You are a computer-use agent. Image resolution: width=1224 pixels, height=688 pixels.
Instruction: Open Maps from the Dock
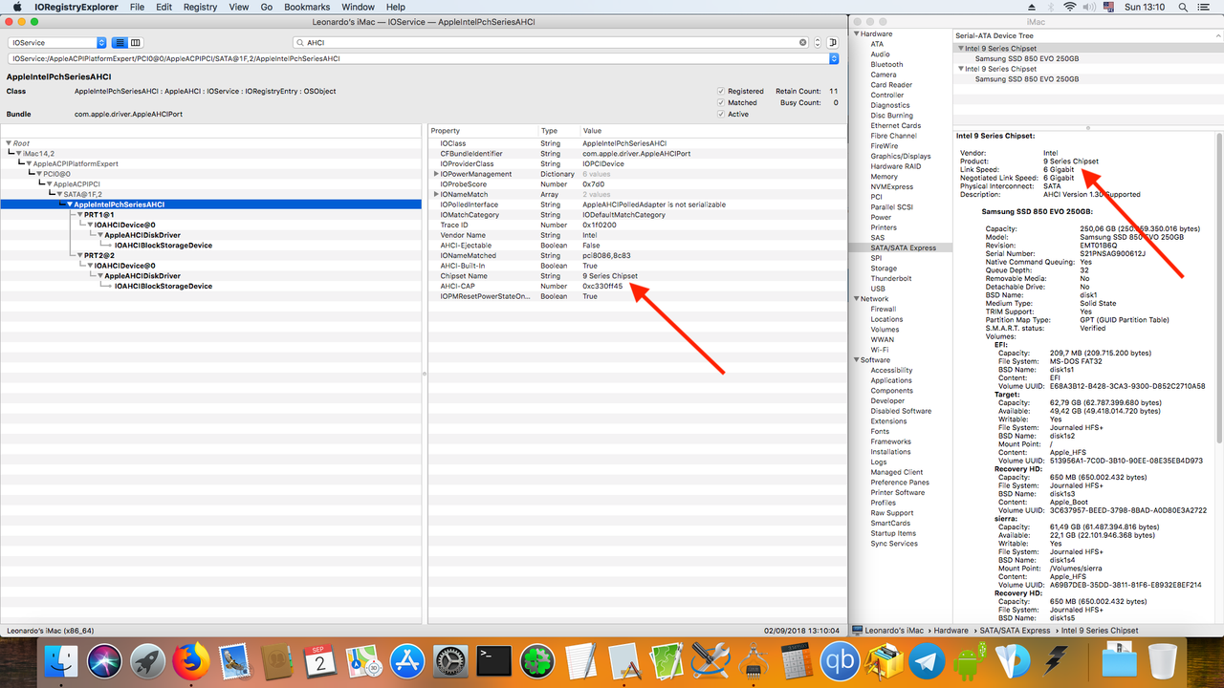363,661
